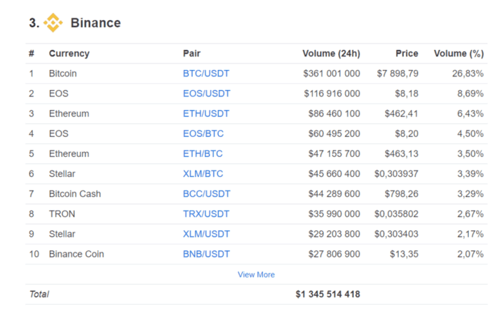Viewport: 501px width, 321px height.
Task: Click the $29 203 800 volume value
Action: pyautogui.click(x=334, y=234)
